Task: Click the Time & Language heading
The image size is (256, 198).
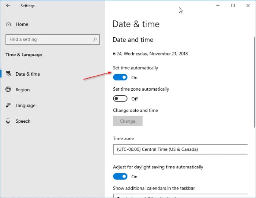Action: point(24,55)
